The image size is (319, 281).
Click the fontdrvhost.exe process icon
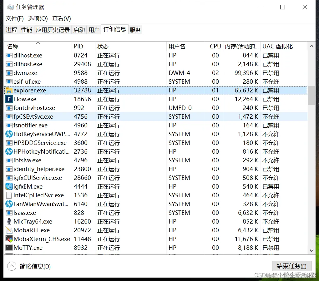pyautogui.click(x=9, y=108)
